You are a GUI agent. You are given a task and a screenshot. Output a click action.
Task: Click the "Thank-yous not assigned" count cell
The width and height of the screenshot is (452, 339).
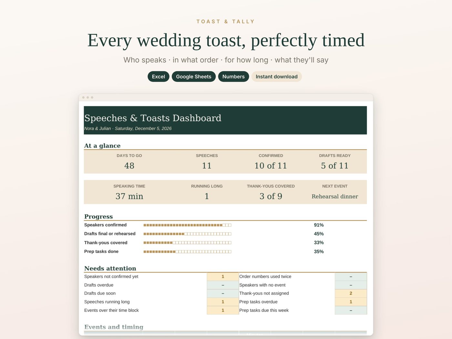click(351, 293)
